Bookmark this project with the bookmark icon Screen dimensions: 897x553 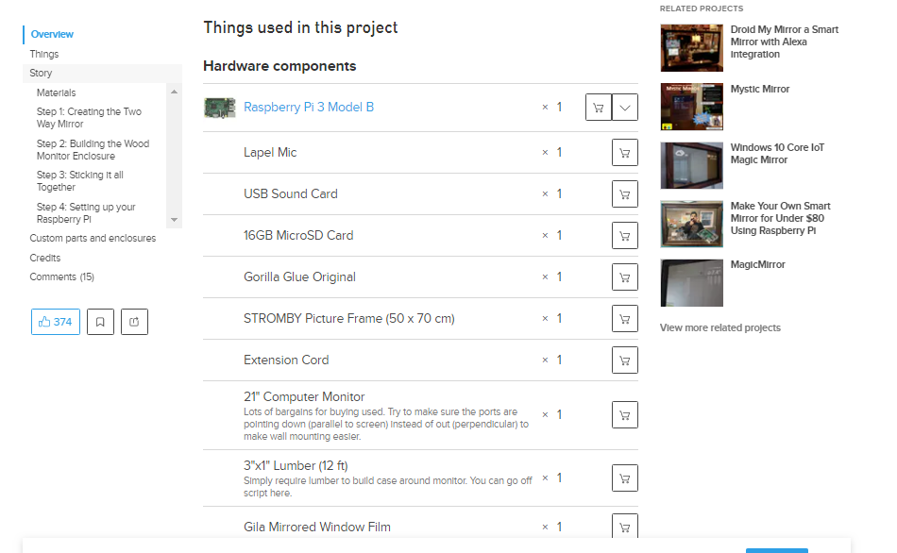pos(100,322)
